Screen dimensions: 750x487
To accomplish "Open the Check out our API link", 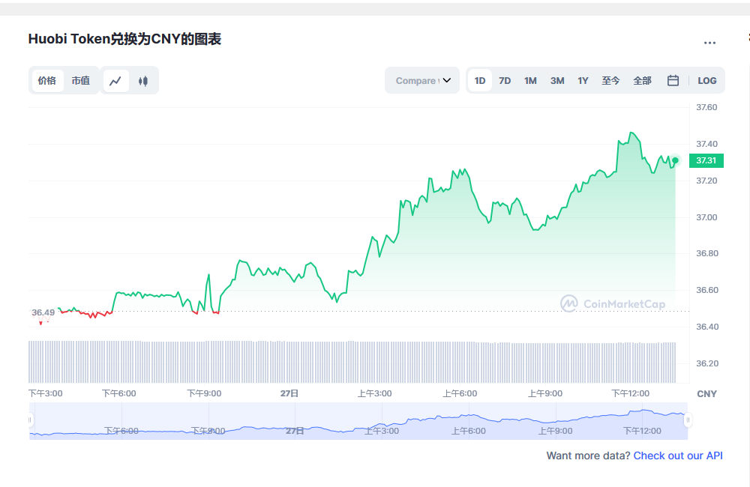I will tap(678, 456).
